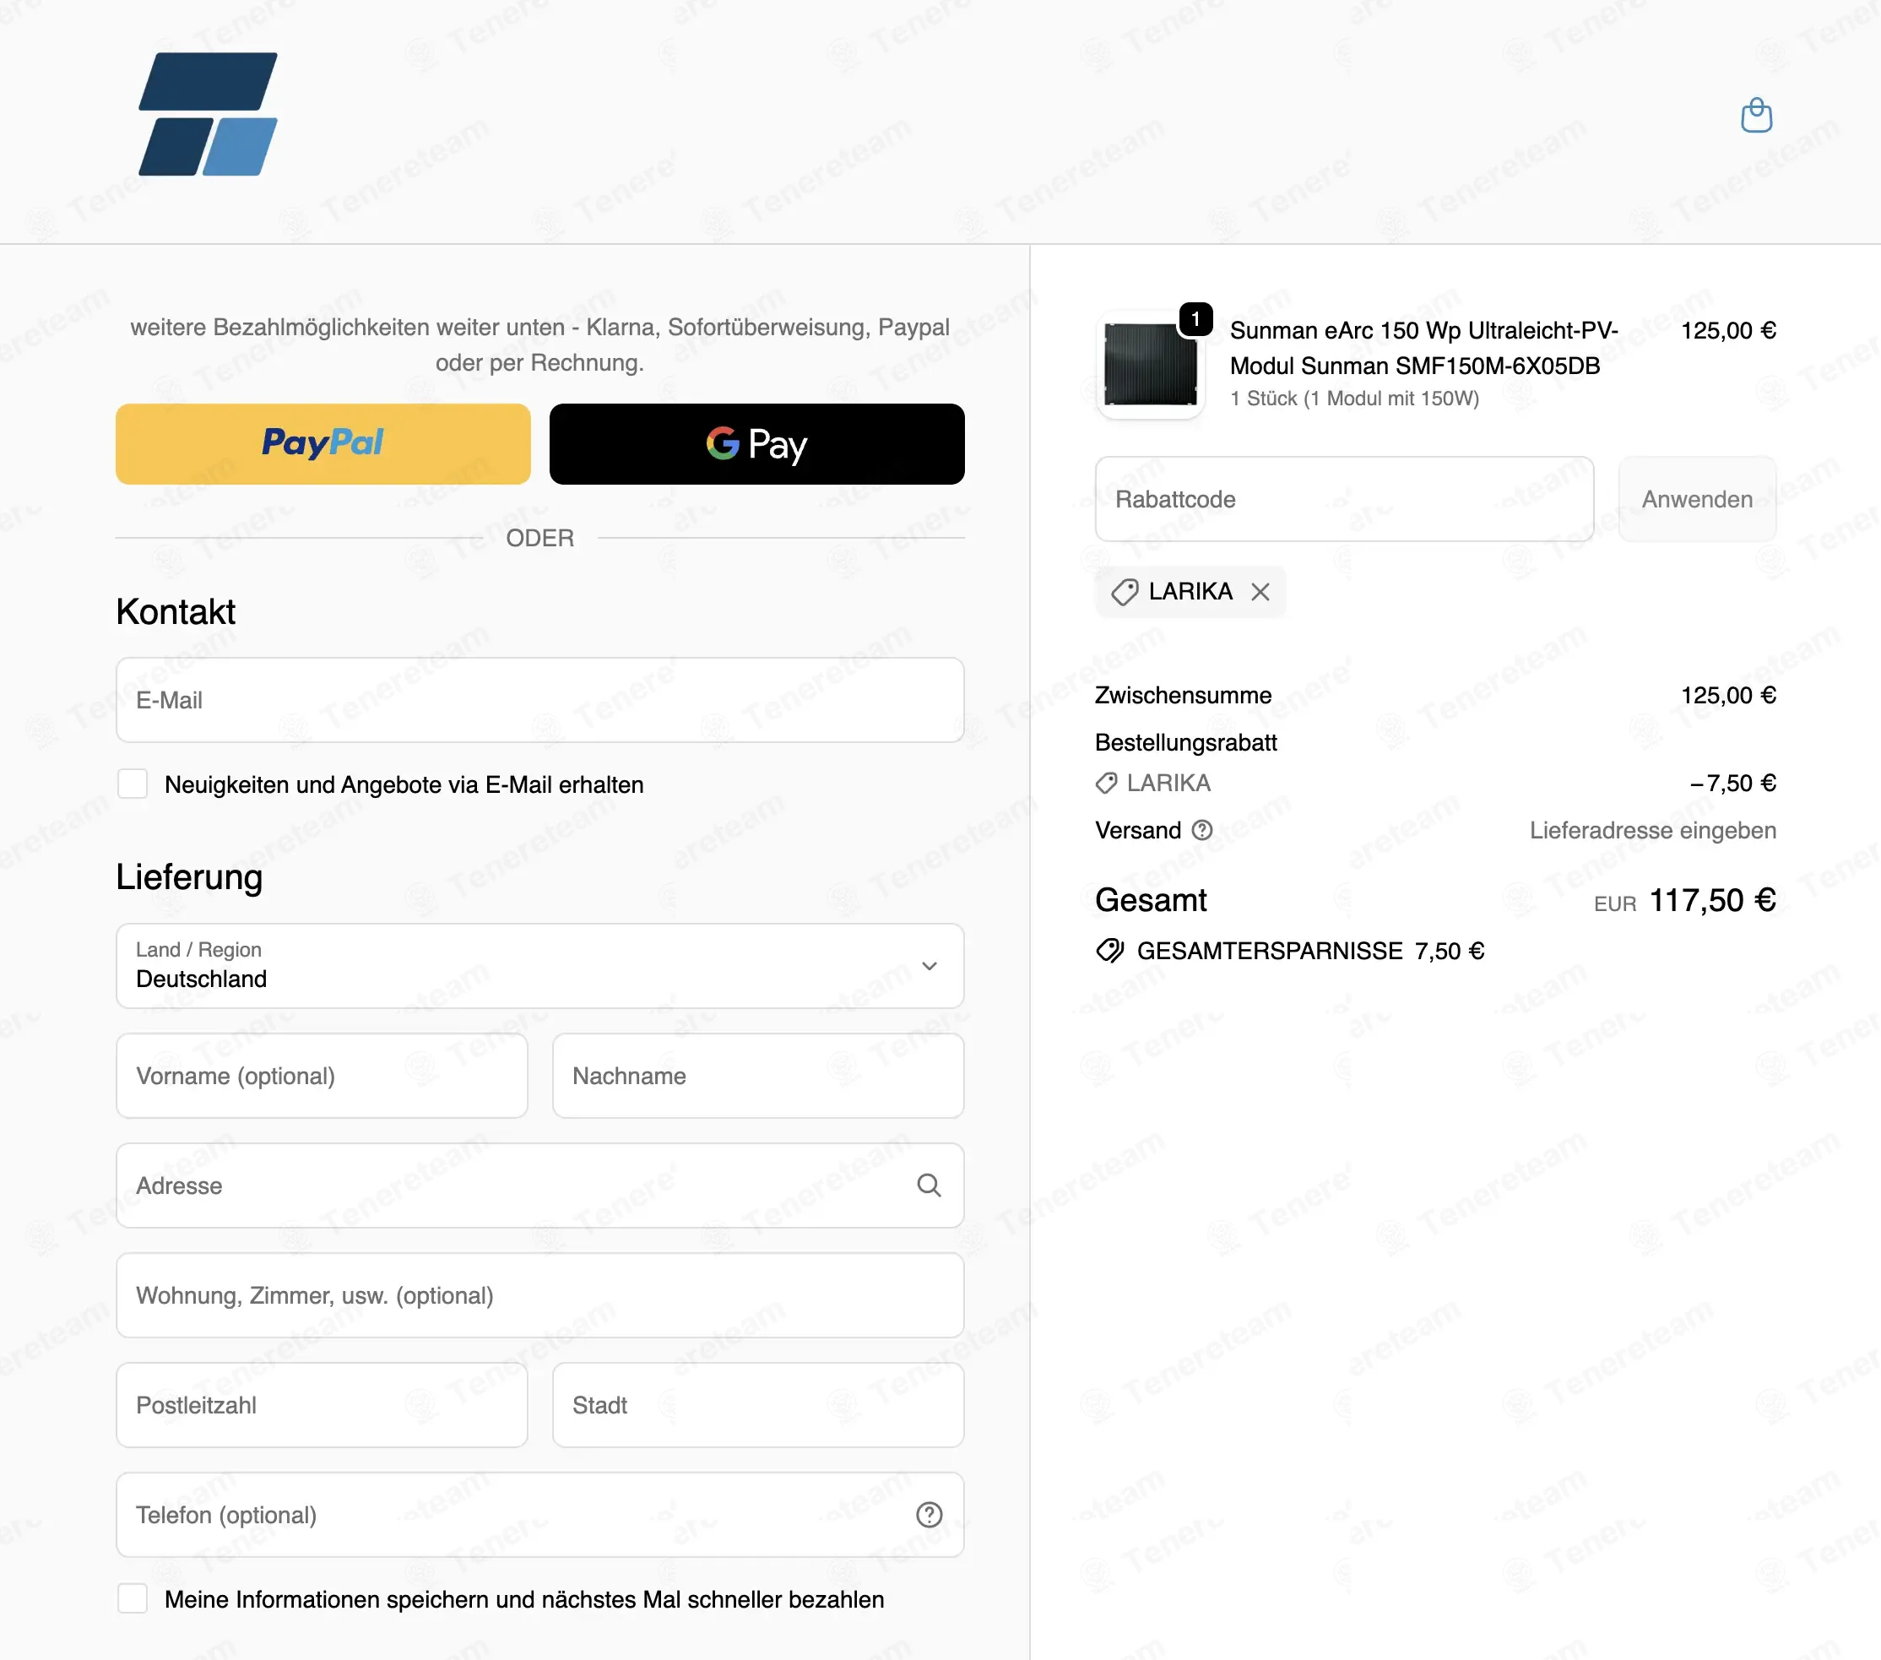This screenshot has height=1660, width=1881.
Task: Click the Kontakt section heading
Action: 176,612
